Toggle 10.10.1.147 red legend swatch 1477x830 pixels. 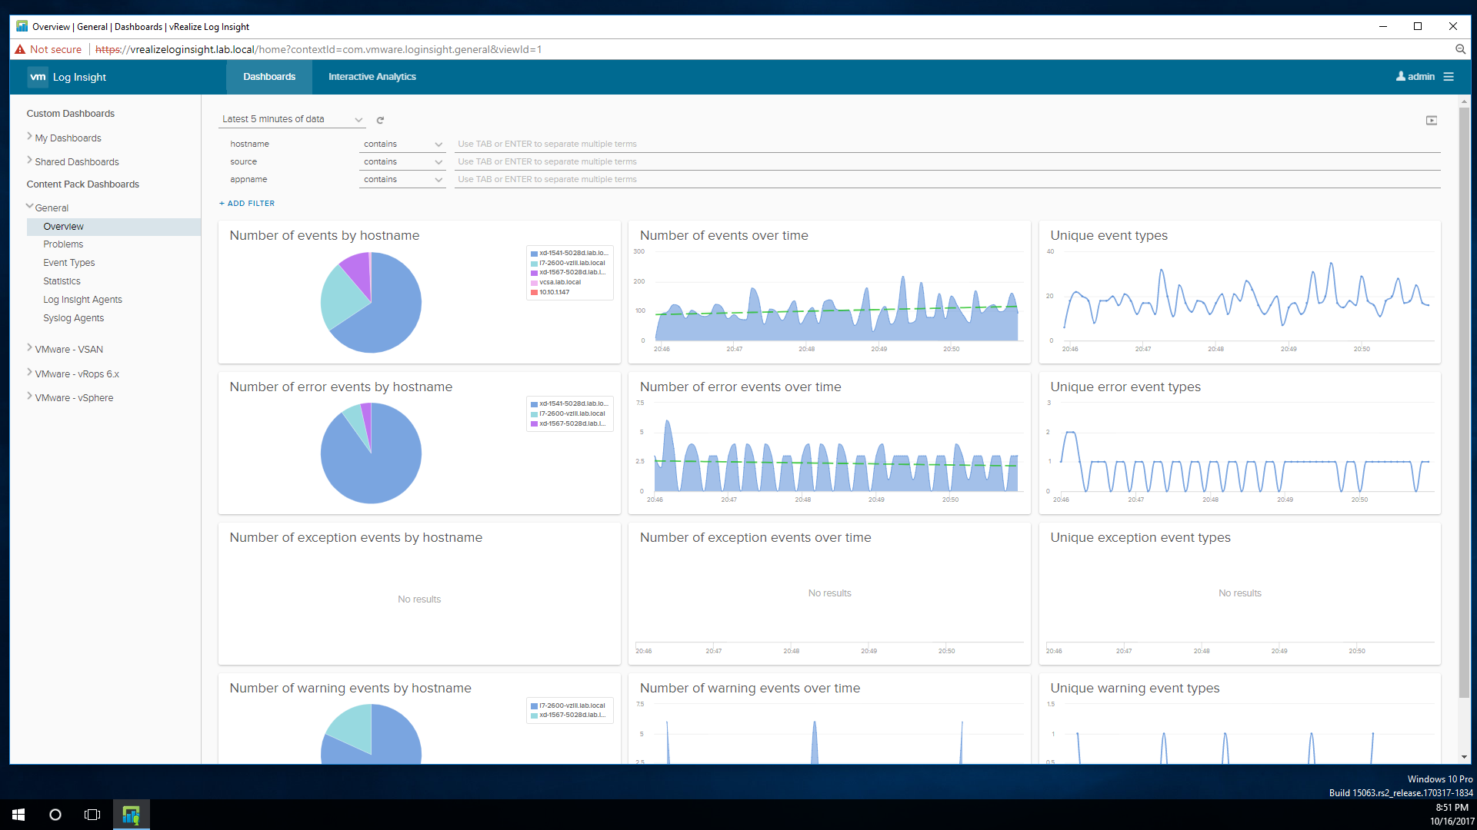(534, 293)
